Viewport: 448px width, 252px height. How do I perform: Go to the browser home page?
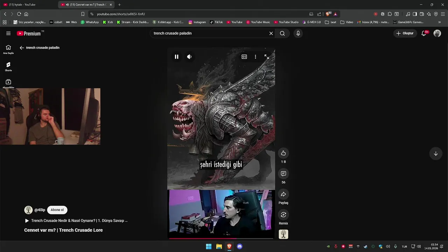point(26,14)
